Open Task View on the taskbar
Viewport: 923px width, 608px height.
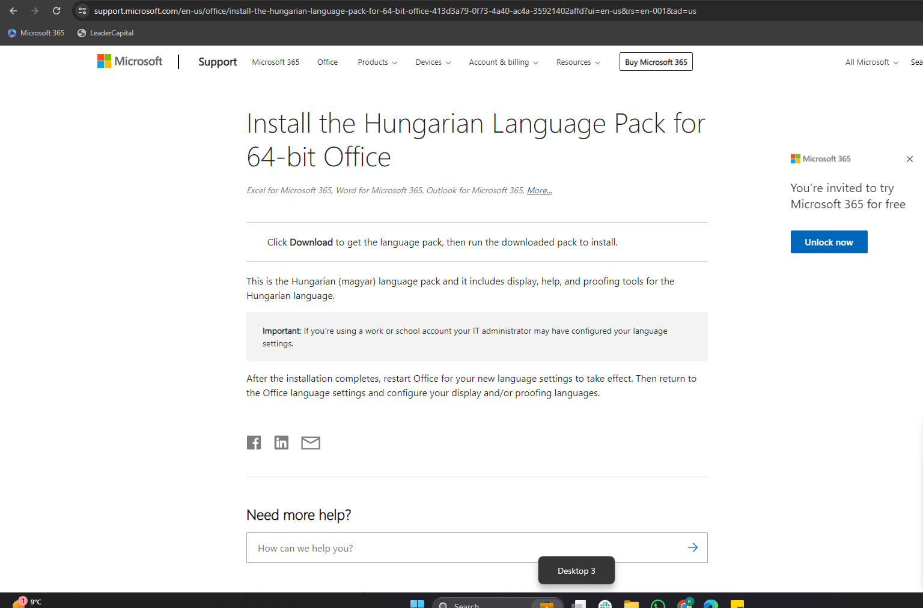pos(579,604)
